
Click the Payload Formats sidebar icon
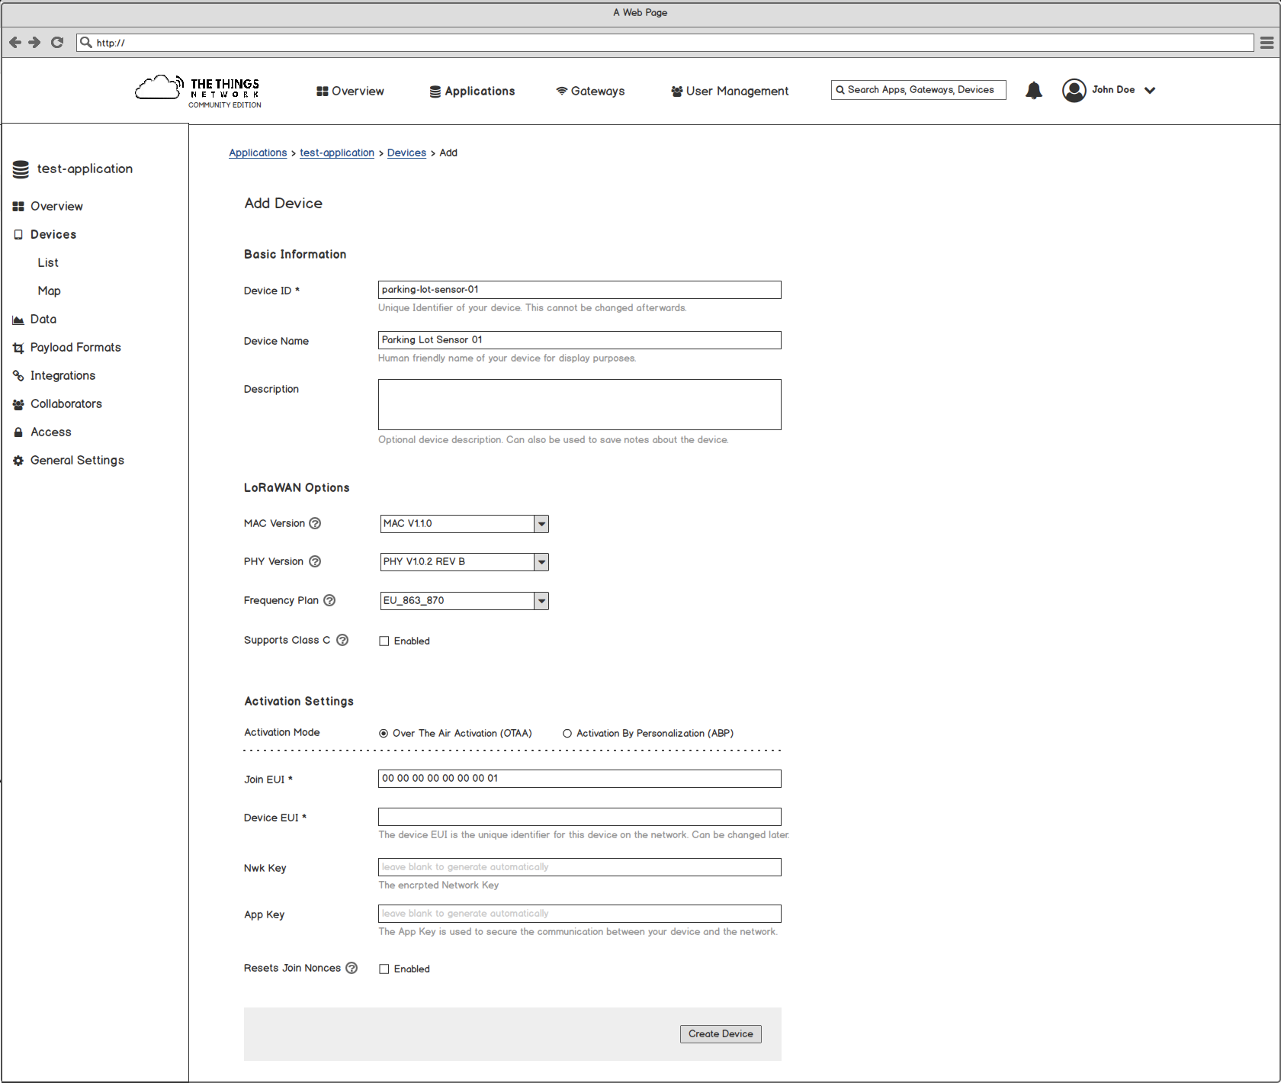[18, 347]
